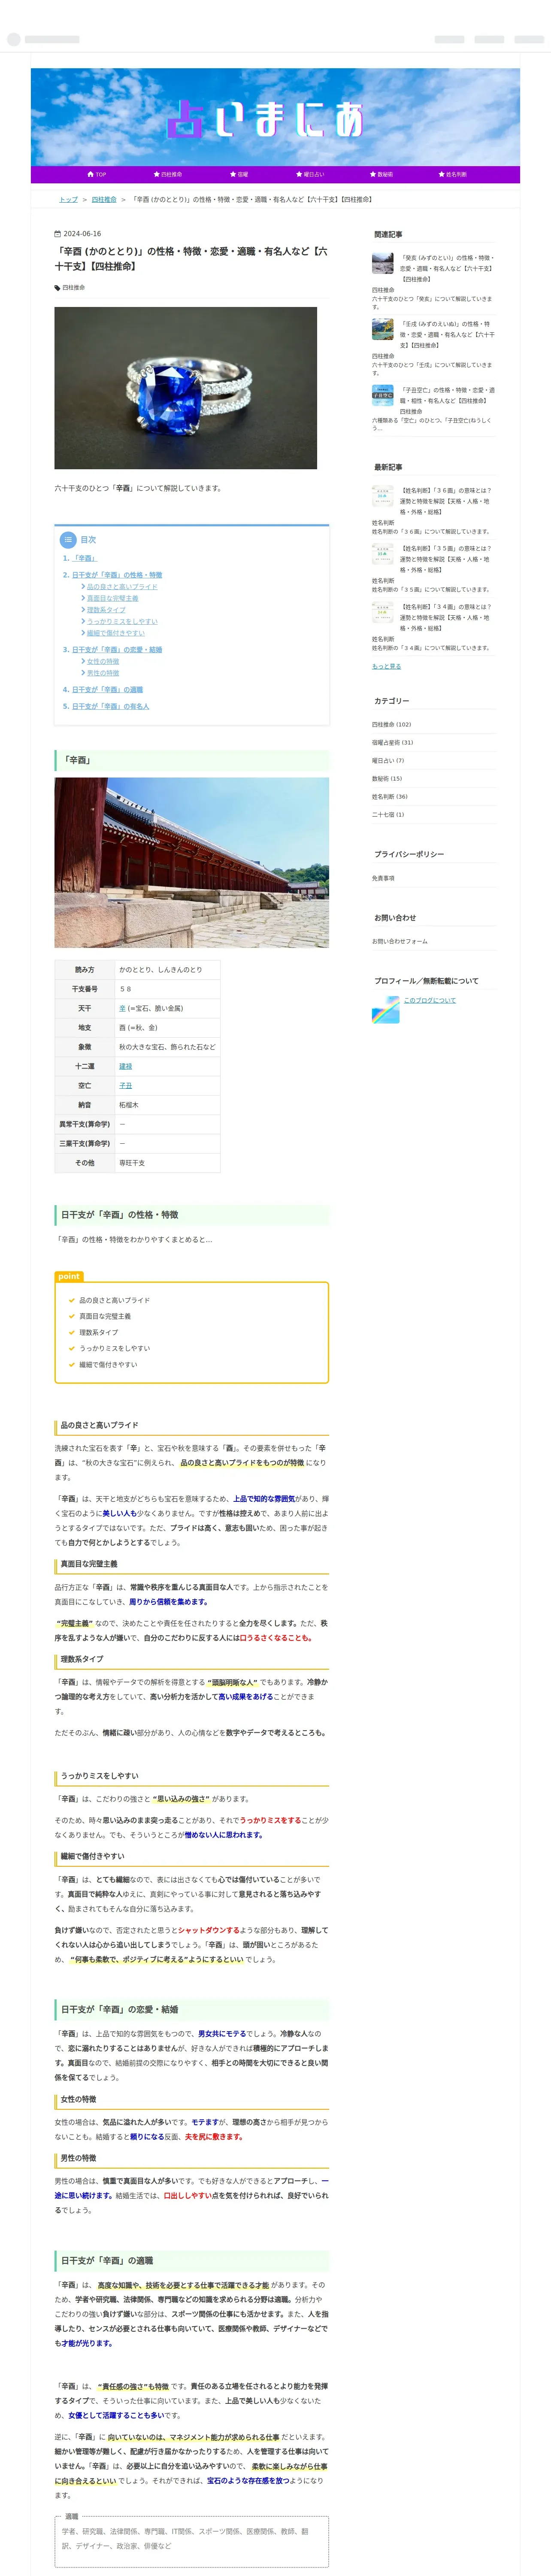This screenshot has height=2576, width=551.
Task: Open latest article【姓名判断】「34画」
Action: (446, 617)
